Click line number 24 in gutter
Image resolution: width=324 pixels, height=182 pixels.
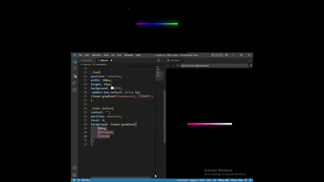85,108
